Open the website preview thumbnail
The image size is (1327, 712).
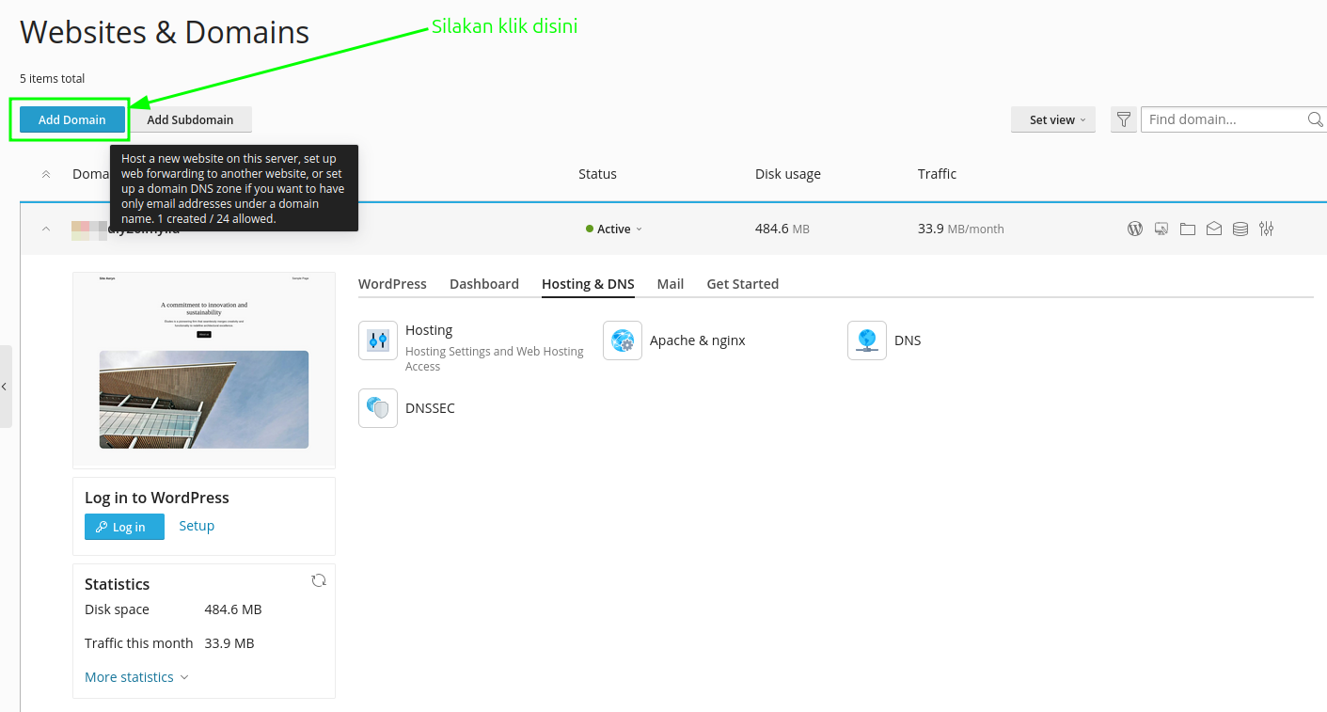click(204, 371)
